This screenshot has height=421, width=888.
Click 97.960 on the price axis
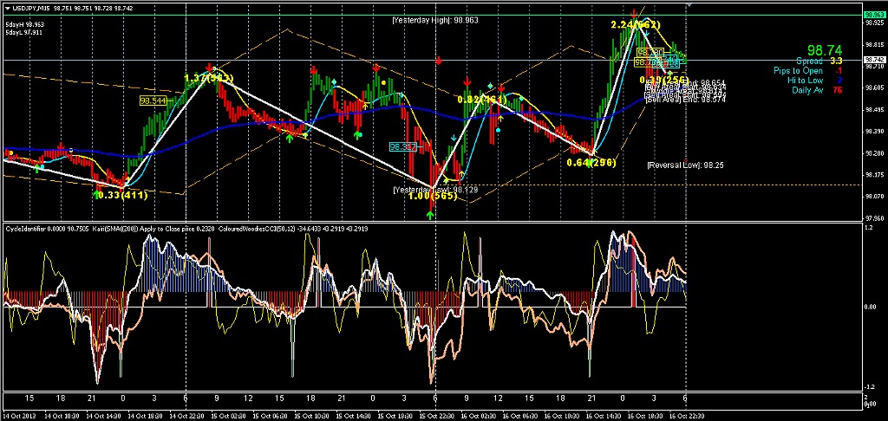coord(872,217)
